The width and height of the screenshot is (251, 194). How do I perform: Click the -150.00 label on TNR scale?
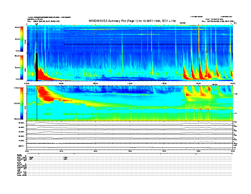tap(16, 119)
